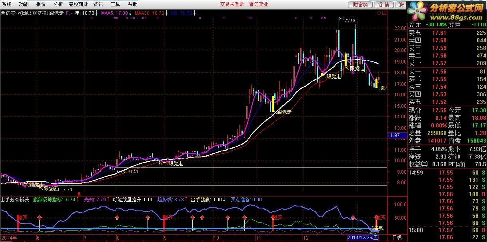Open the 系统 menu
The height and width of the screenshot is (242, 487).
[x=7, y=4]
